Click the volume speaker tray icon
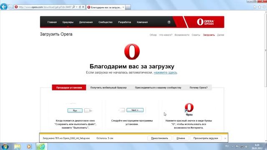The image size is (267, 150). (x=246, y=147)
